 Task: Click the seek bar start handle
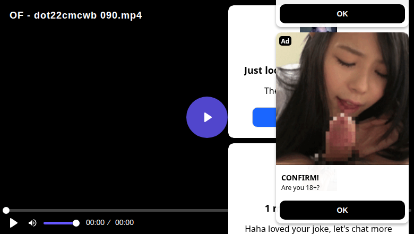6,210
